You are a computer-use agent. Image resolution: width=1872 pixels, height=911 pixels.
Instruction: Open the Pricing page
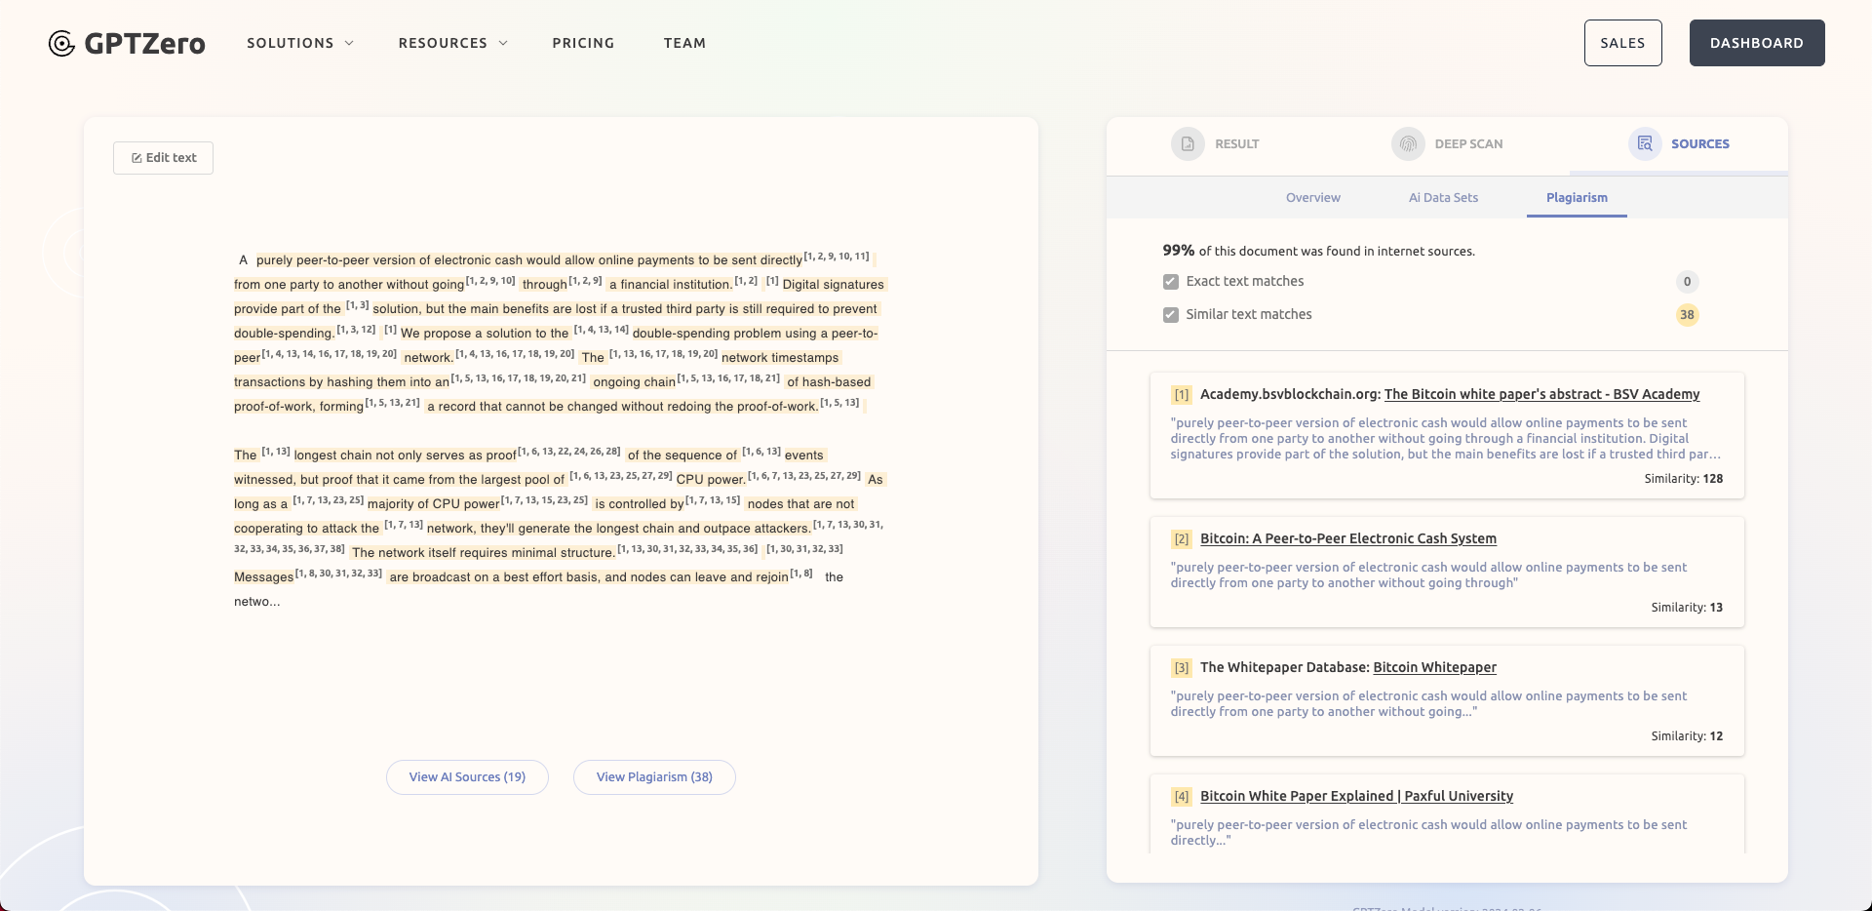pos(583,43)
